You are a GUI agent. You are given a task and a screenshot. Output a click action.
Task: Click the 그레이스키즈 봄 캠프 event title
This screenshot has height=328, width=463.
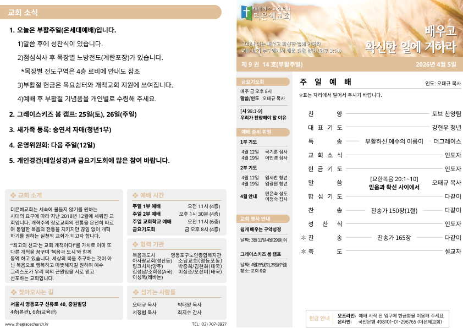tap(261, 254)
